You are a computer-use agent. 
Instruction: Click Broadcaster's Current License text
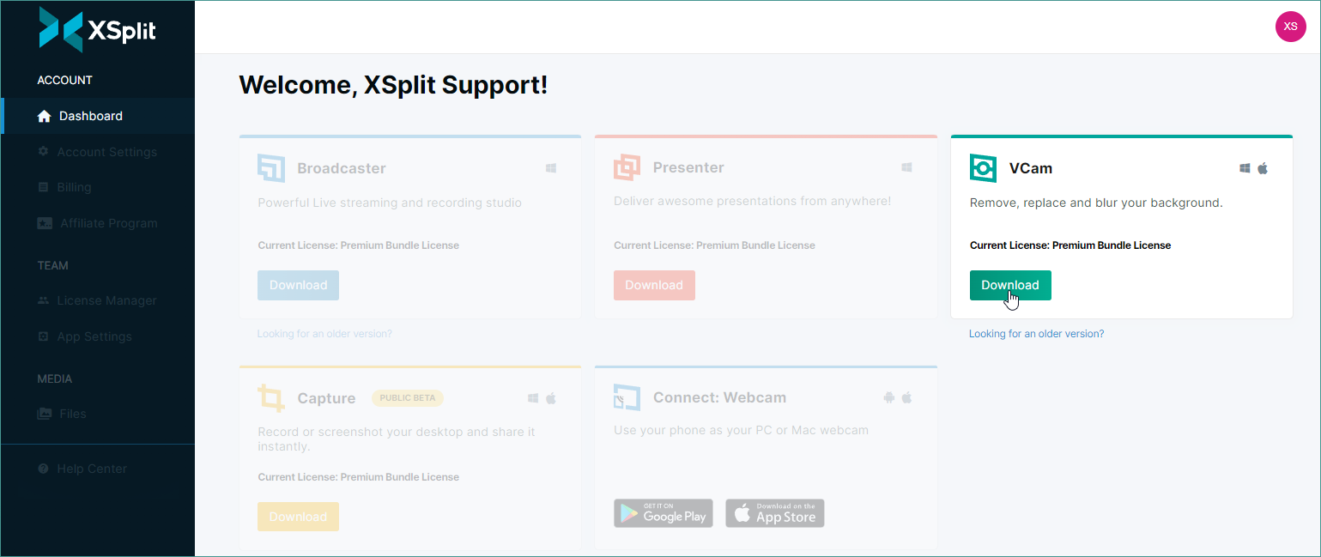[x=359, y=245]
